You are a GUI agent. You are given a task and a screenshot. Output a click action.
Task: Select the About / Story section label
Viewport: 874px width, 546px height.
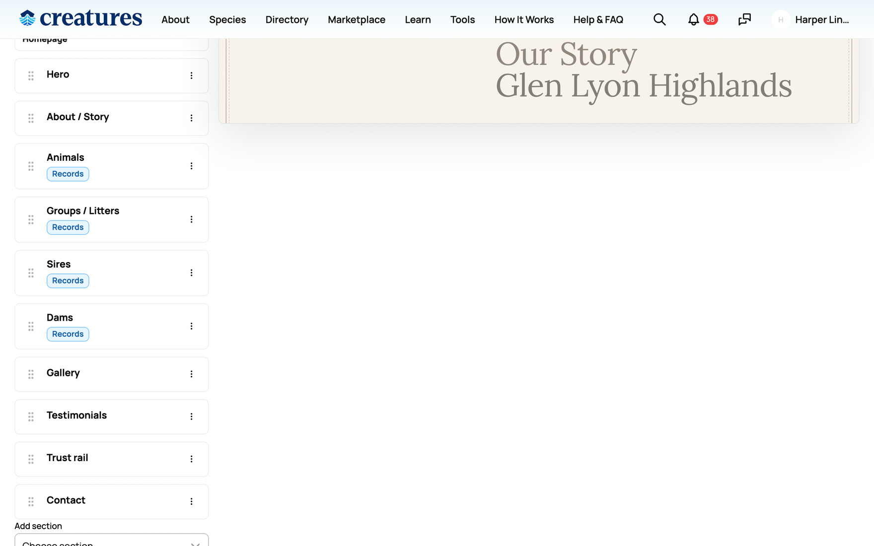coord(77,117)
